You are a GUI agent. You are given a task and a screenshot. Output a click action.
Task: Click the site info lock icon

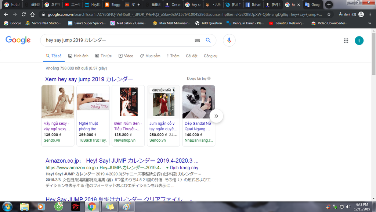click(x=43, y=14)
